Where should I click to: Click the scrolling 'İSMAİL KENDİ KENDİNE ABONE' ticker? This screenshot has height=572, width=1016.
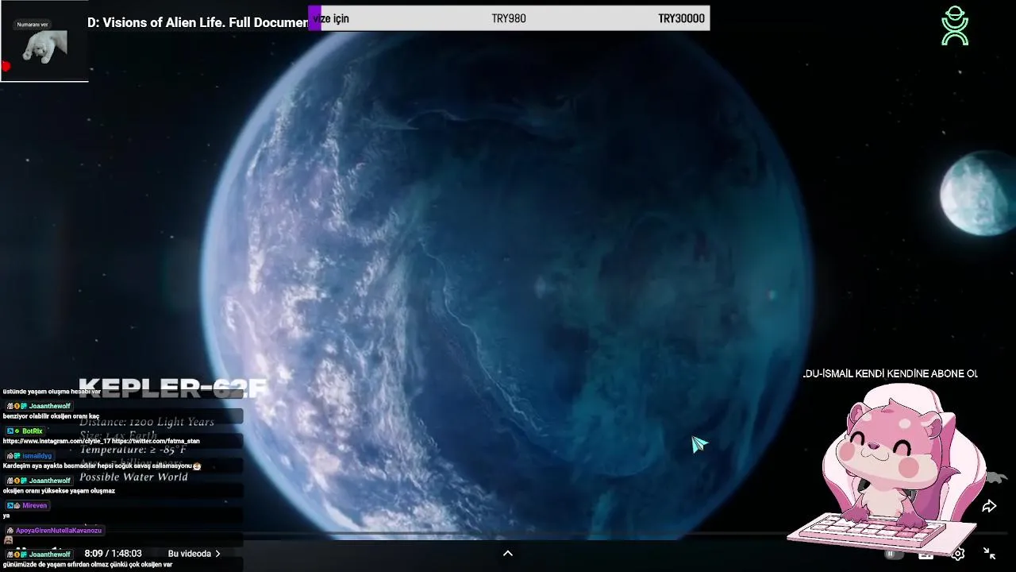click(x=890, y=373)
